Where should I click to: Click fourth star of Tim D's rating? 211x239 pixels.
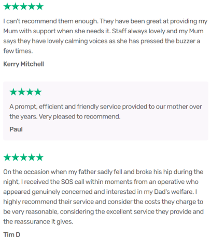tap(32, 157)
